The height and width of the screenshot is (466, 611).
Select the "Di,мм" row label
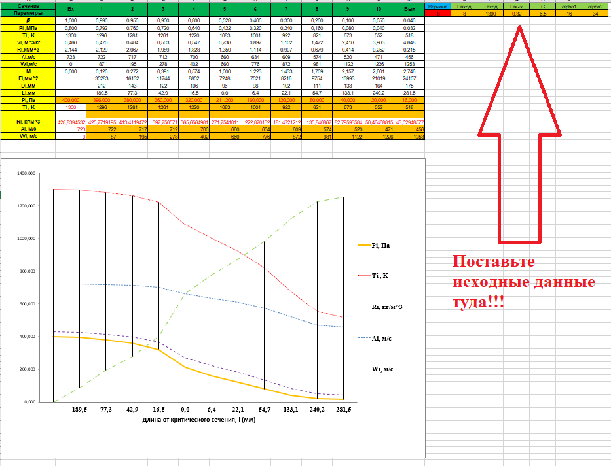28,86
